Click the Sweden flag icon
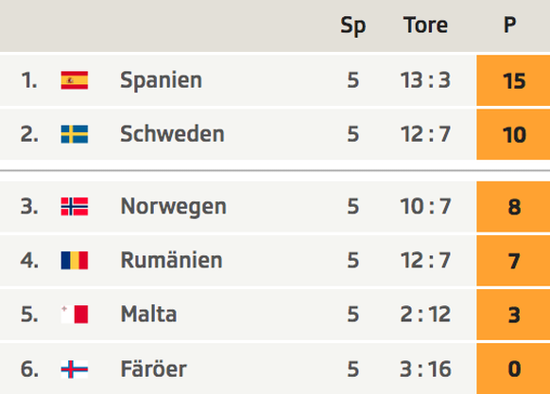Image resolution: width=550 pixels, height=394 pixels. pyautogui.click(x=75, y=134)
